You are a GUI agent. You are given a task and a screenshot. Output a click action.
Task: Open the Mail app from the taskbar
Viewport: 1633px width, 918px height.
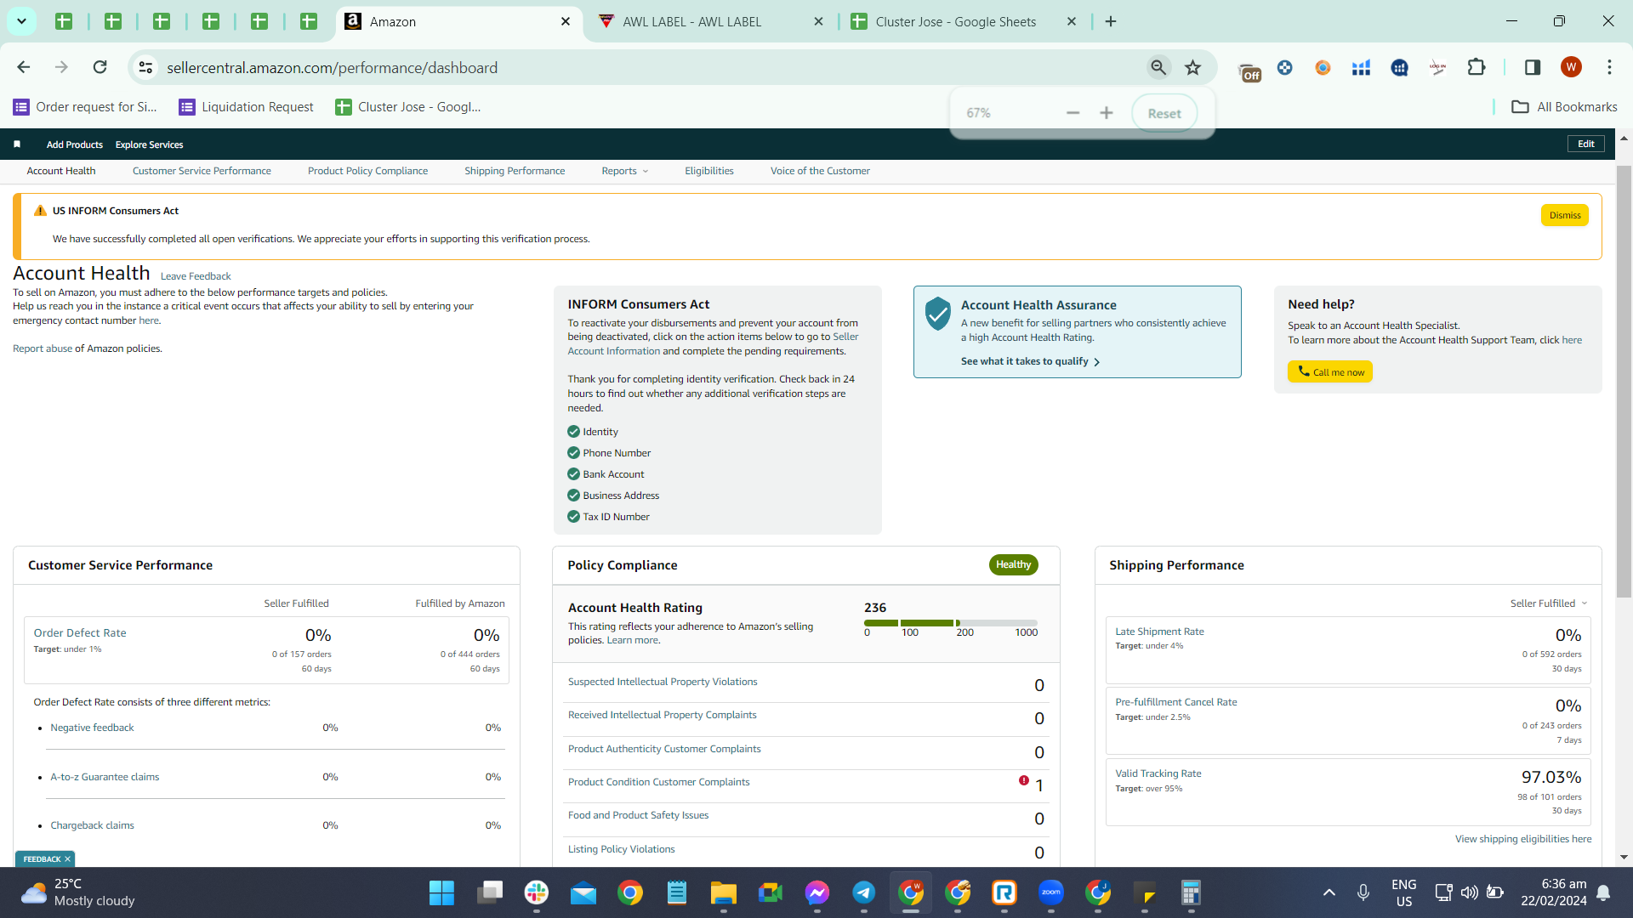[583, 892]
